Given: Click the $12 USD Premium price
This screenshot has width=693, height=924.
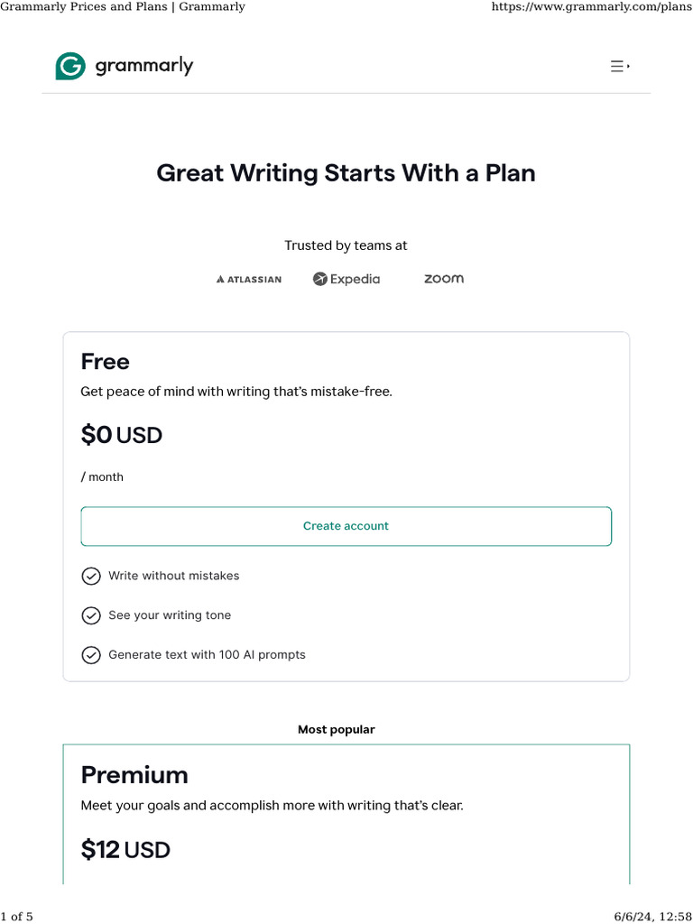Looking at the screenshot, I should 125,849.
